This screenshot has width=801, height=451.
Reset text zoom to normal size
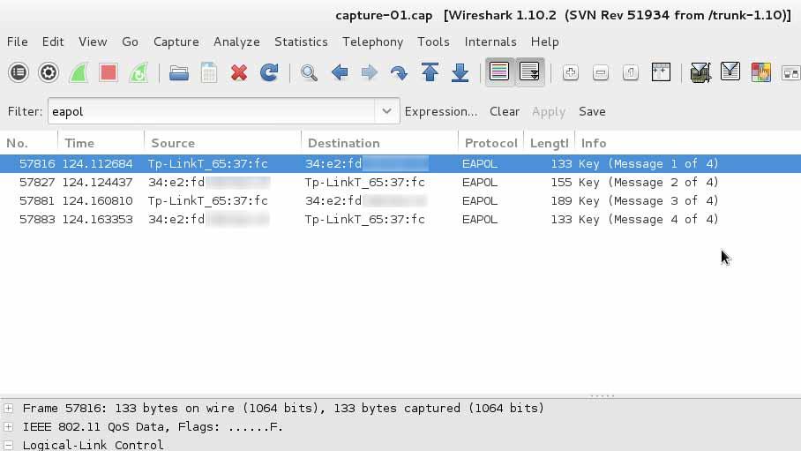click(631, 72)
